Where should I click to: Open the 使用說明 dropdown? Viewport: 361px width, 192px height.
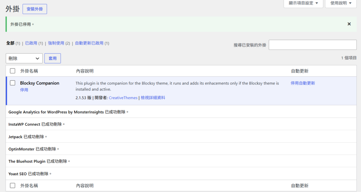click(341, 3)
